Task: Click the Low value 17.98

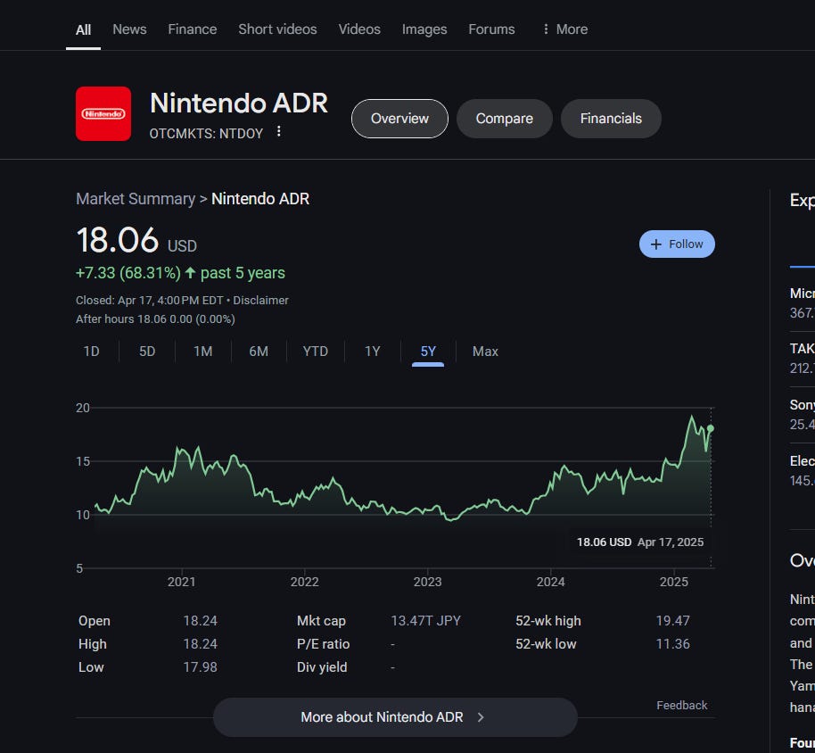Action: [x=200, y=666]
